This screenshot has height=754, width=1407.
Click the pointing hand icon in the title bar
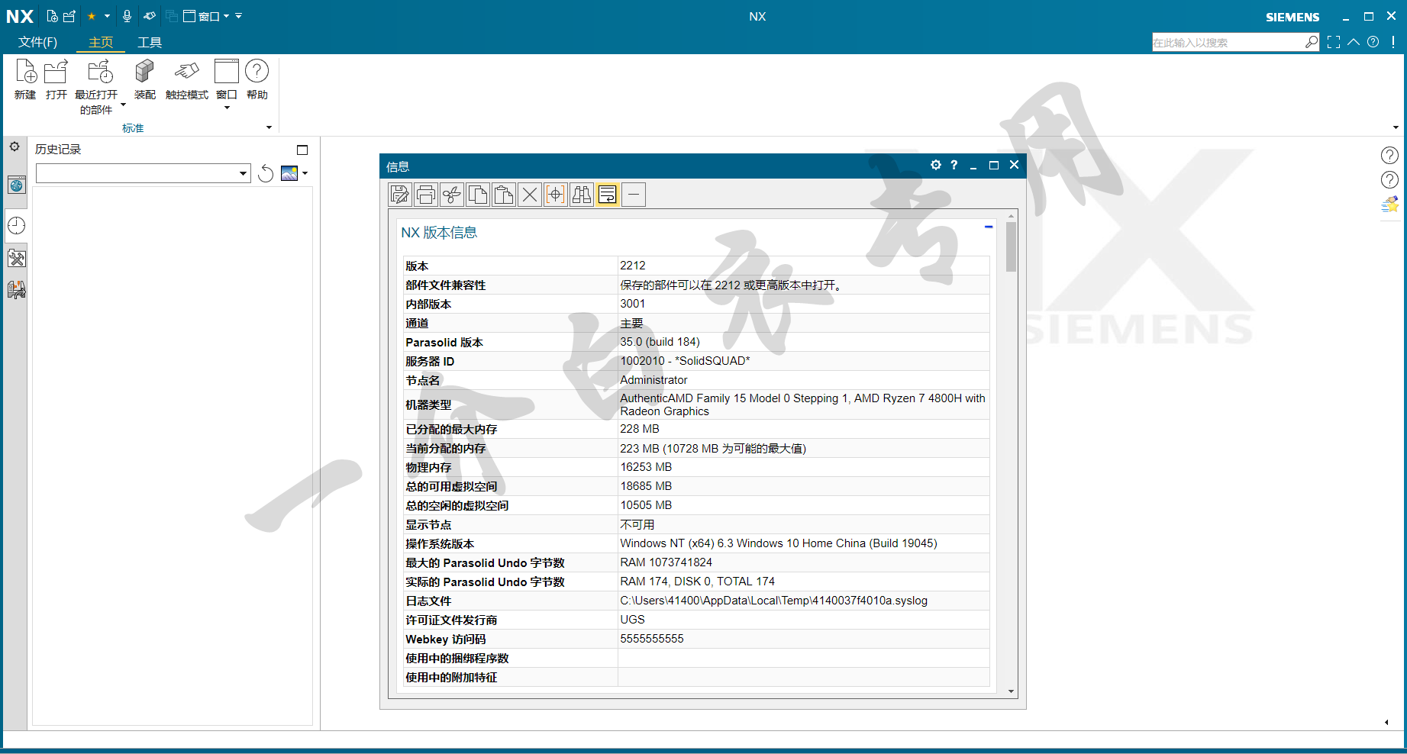[150, 16]
